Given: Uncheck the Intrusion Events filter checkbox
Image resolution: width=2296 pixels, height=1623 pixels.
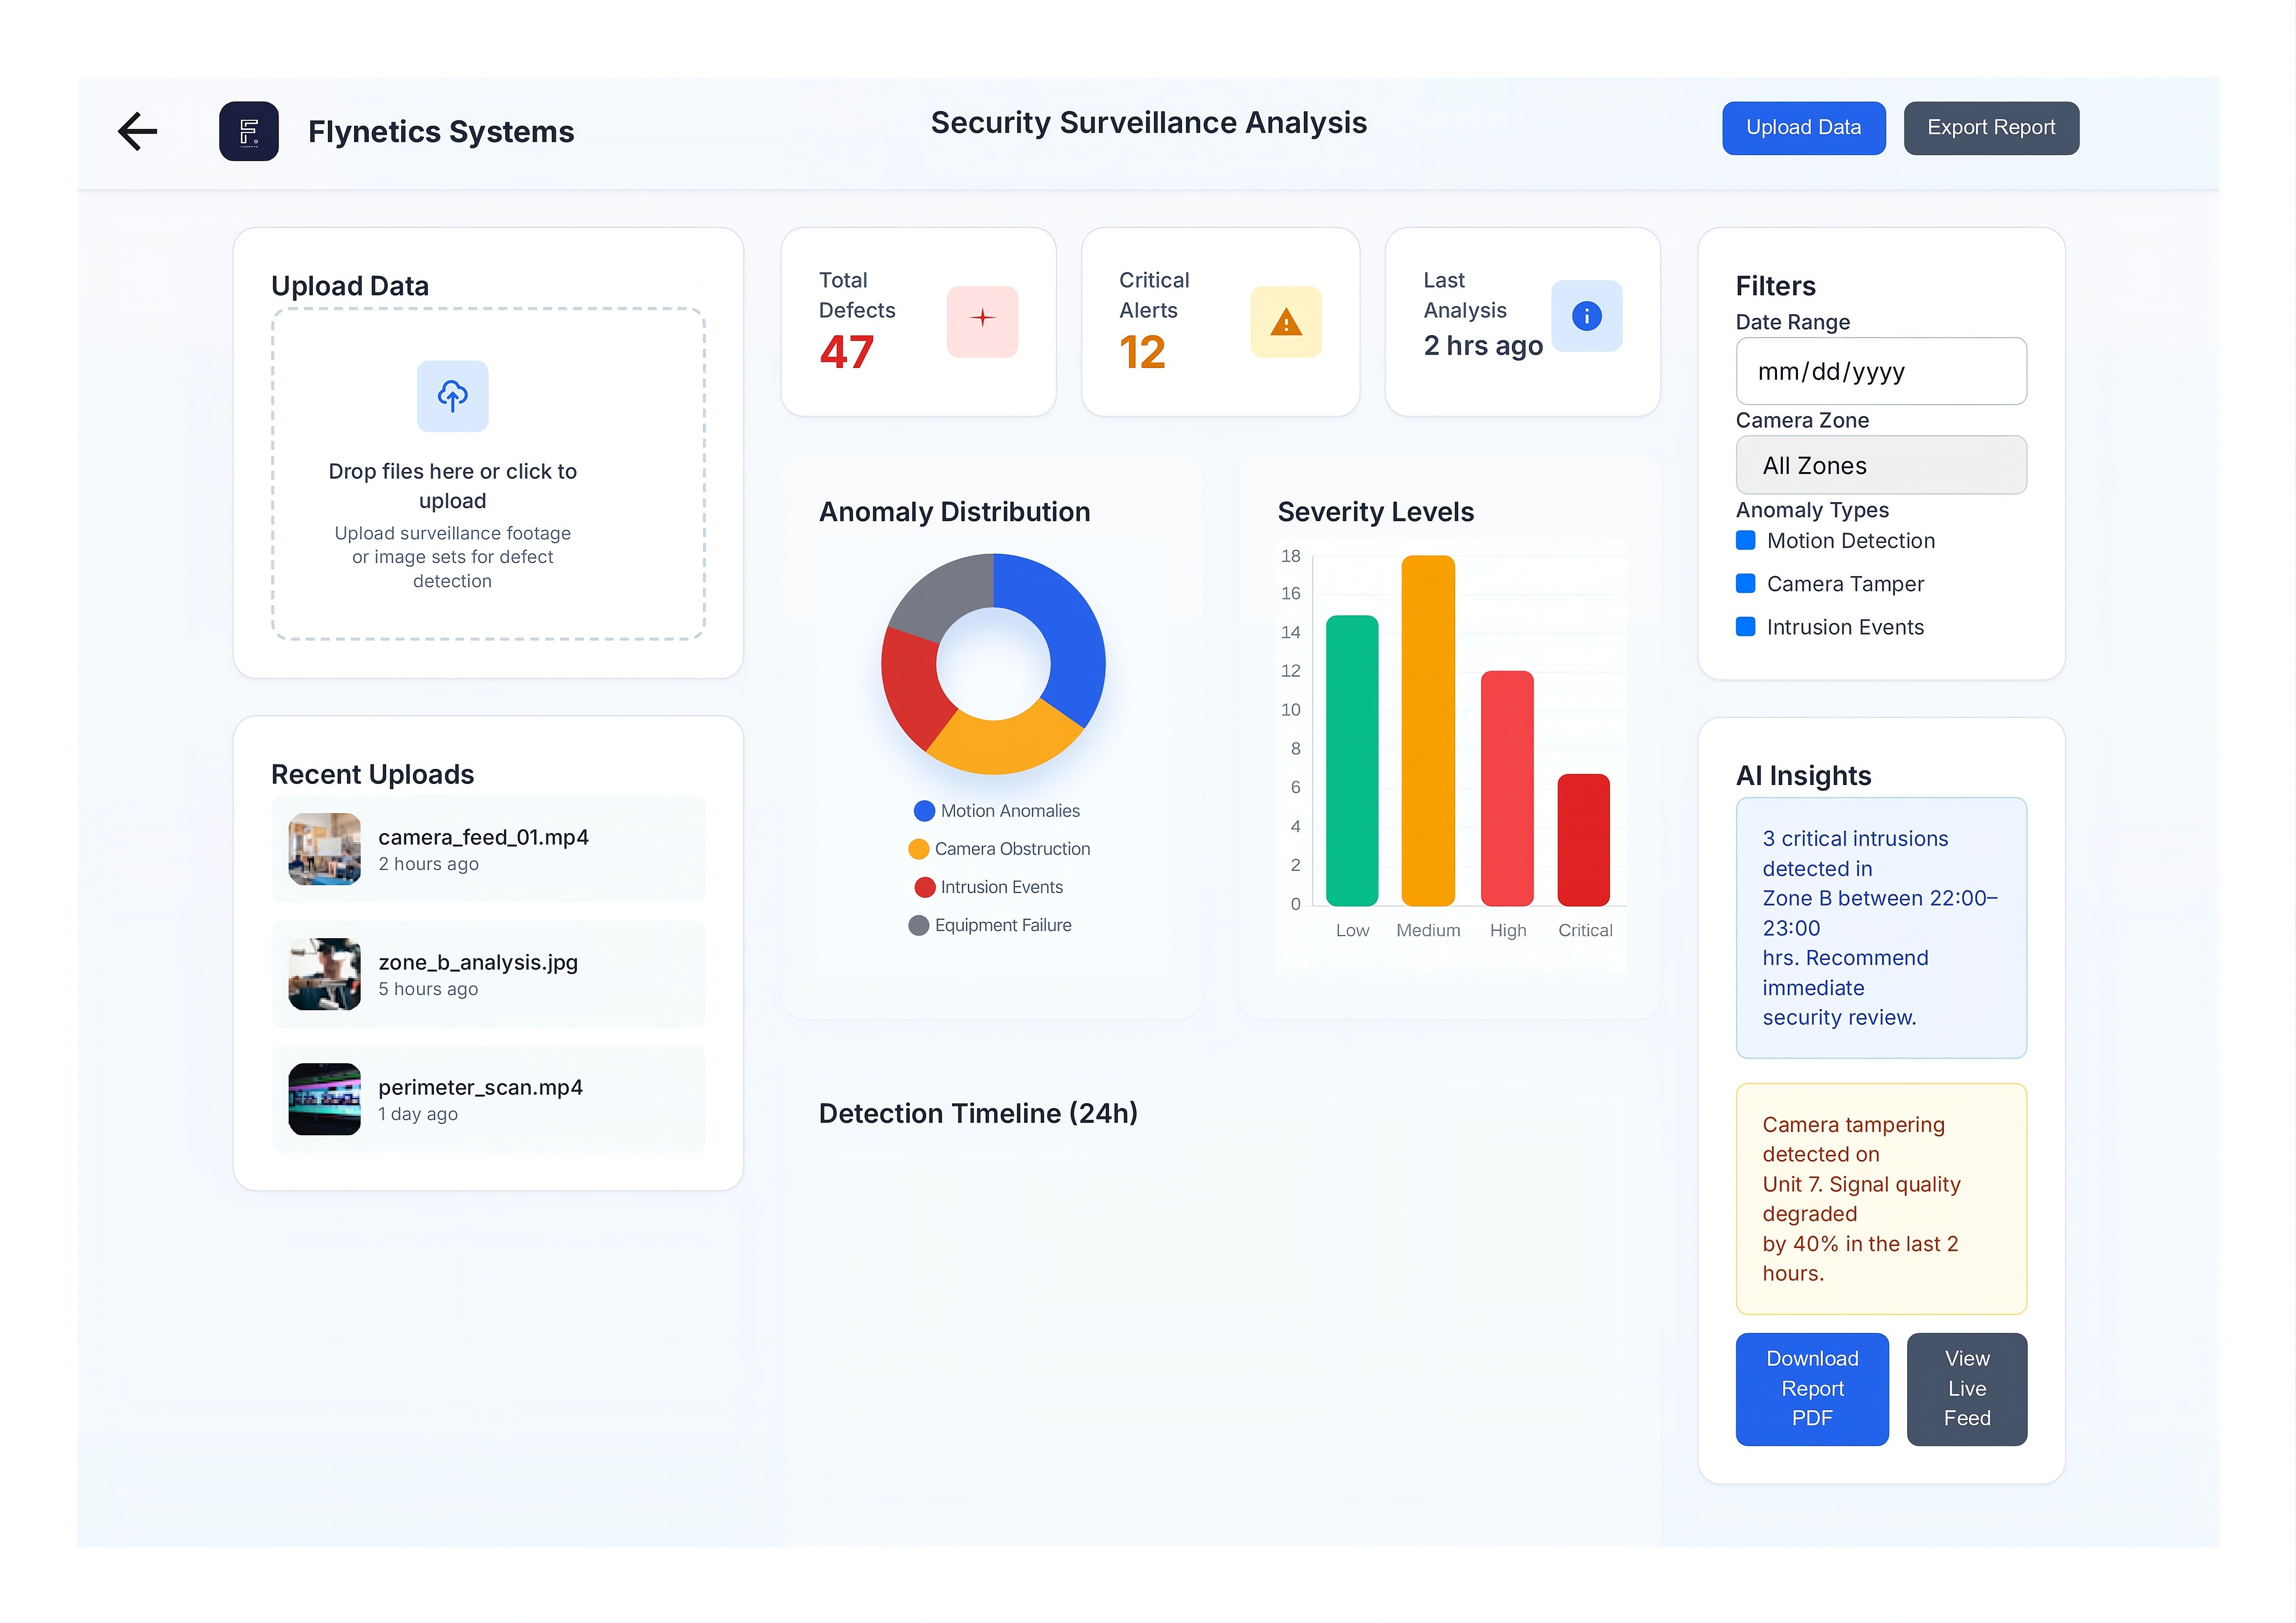Looking at the screenshot, I should pos(1746,627).
